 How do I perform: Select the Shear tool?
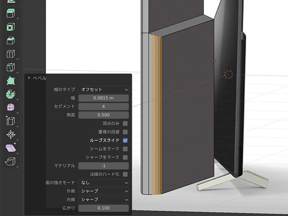pyautogui.click(x=11, y=148)
